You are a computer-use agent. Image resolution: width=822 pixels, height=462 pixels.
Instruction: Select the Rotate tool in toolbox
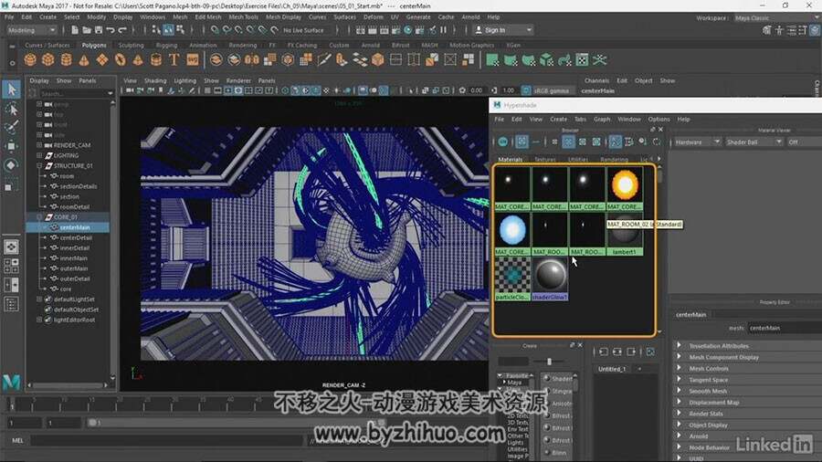click(11, 165)
